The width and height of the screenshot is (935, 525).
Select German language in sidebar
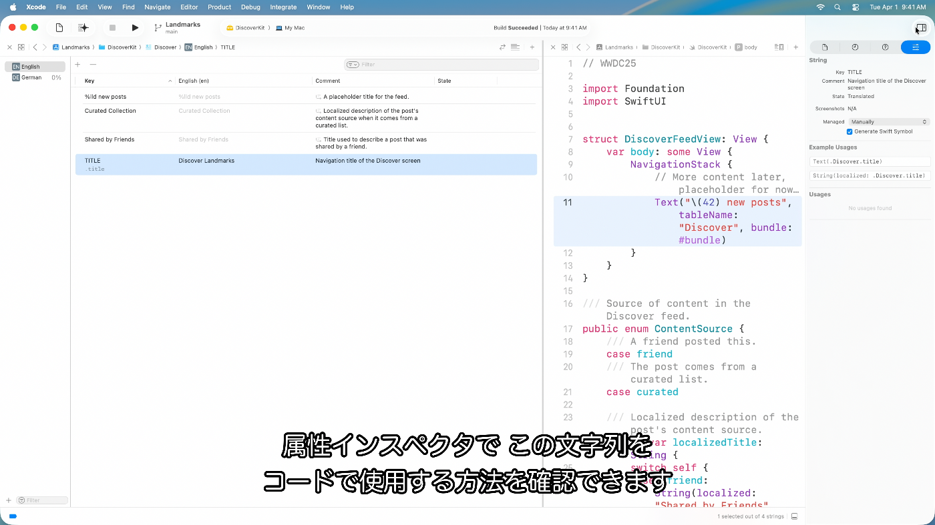pos(35,77)
